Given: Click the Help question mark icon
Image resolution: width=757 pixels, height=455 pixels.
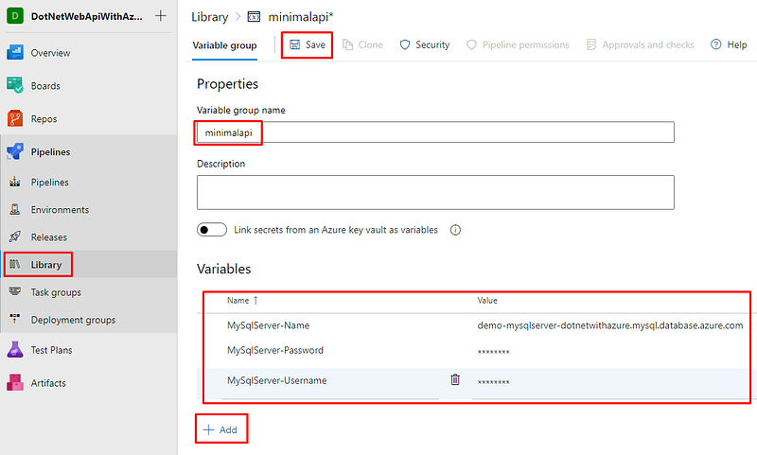Looking at the screenshot, I should point(716,44).
